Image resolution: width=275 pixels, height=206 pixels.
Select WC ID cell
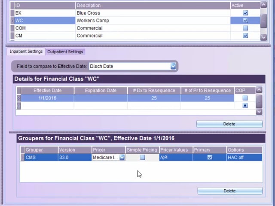click(45, 21)
